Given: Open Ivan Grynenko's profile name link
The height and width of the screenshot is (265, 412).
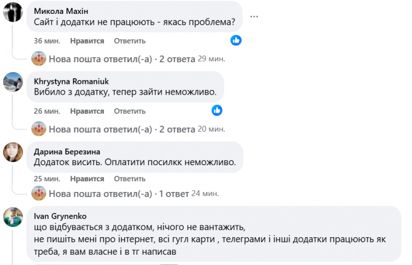Looking at the screenshot, I should coord(62,216).
